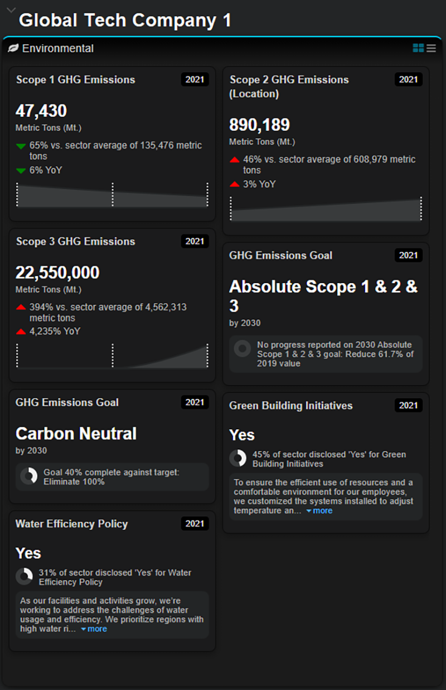Image resolution: width=446 pixels, height=690 pixels.
Task: Switch to grid tile view
Action: 418,49
